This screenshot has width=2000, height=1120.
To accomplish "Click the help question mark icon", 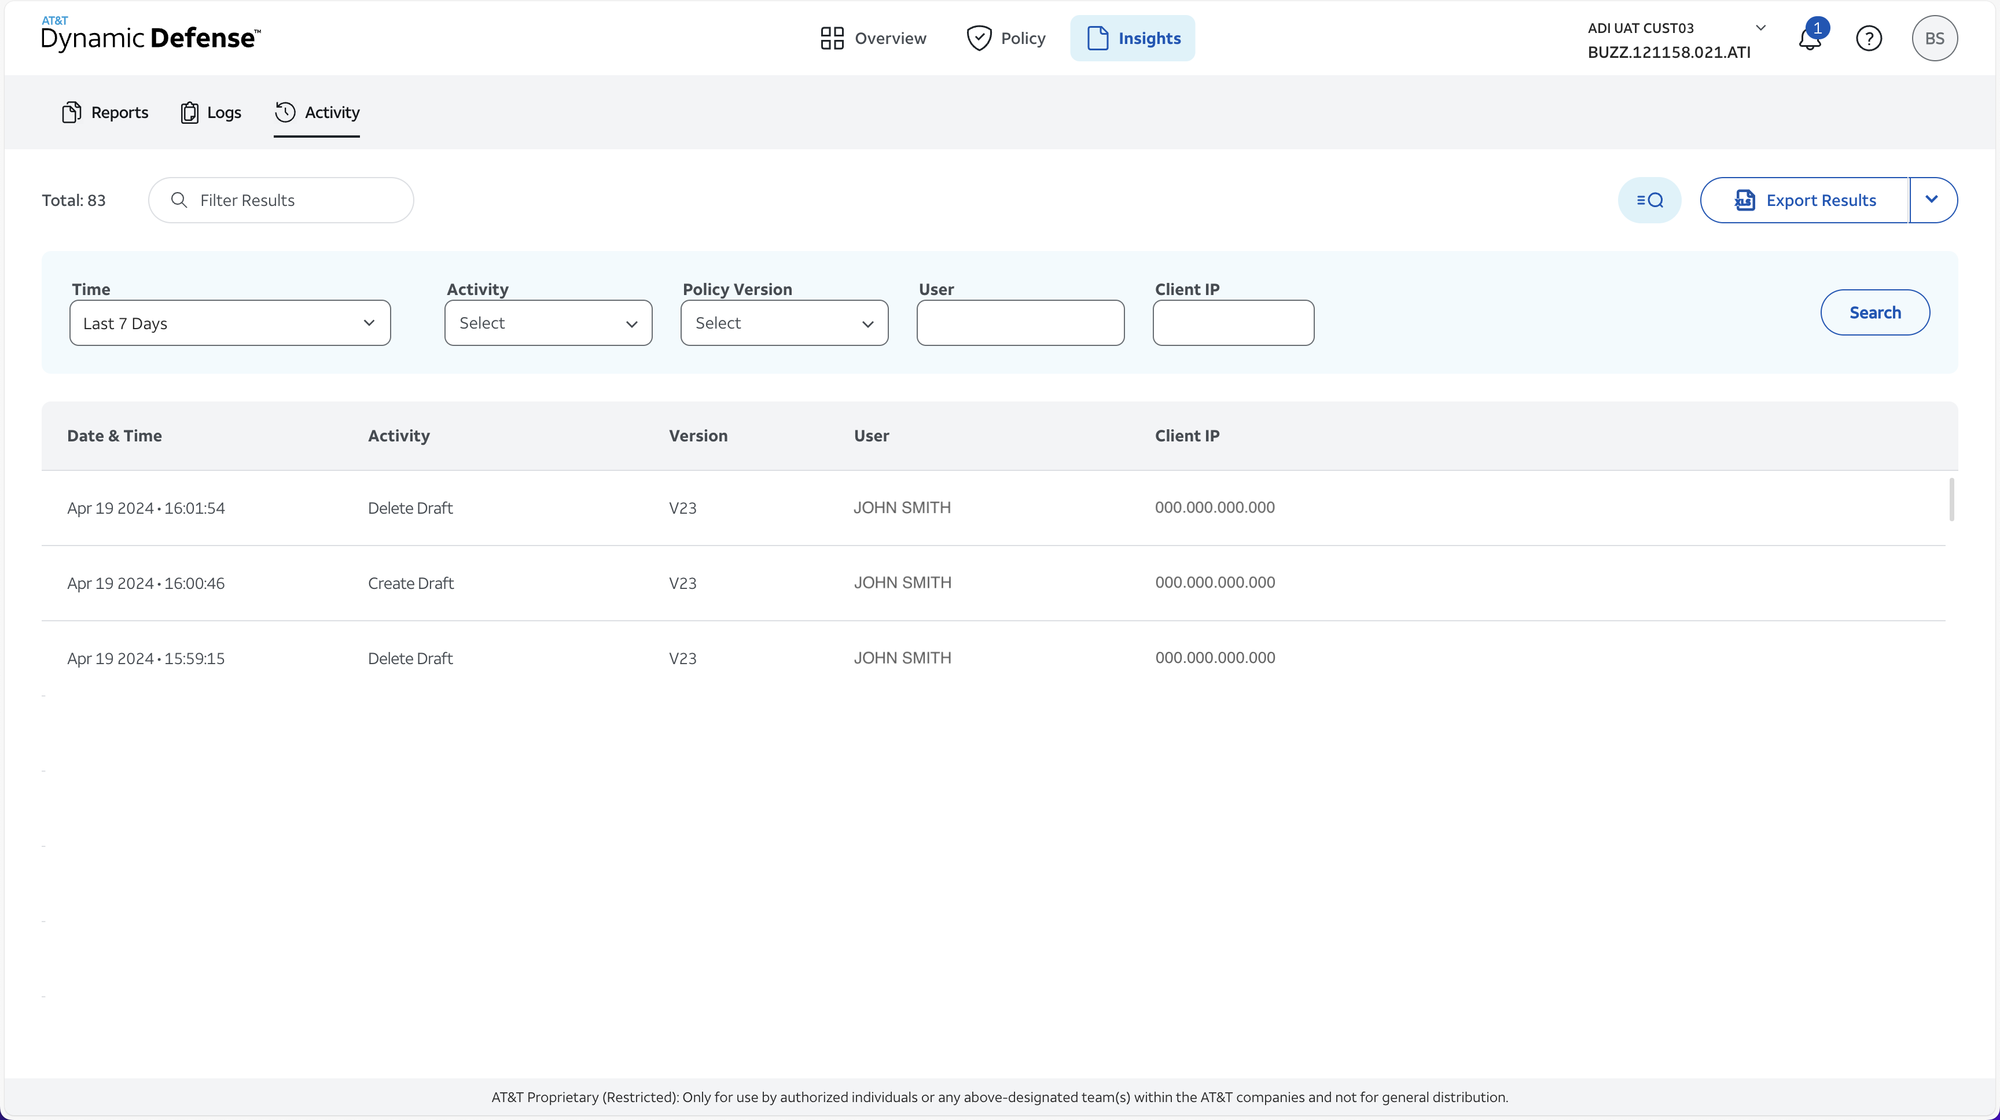I will click(x=1869, y=38).
